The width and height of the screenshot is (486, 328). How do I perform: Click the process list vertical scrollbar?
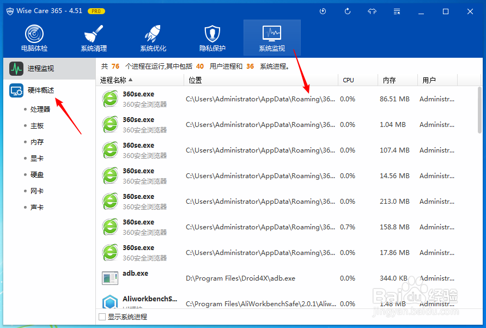pos(480,110)
